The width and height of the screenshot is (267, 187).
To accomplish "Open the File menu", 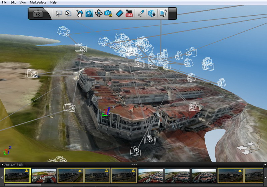I will (x=4, y=2).
